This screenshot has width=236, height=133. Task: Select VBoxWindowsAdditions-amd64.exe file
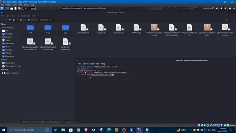30,44
